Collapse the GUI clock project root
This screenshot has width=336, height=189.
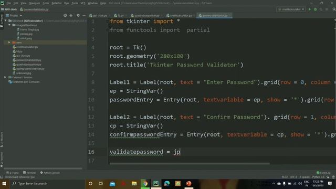click(6, 21)
